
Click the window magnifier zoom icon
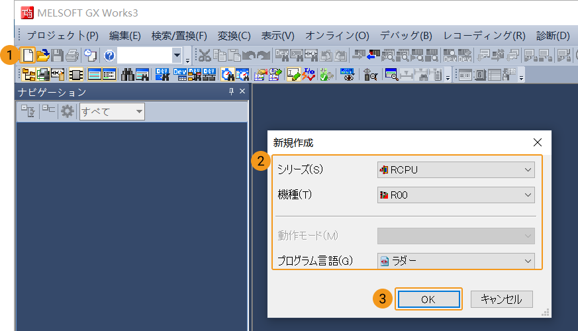[391, 75]
